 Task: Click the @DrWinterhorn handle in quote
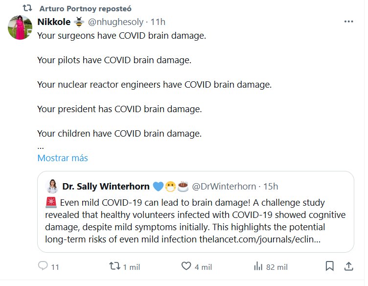[x=223, y=186]
